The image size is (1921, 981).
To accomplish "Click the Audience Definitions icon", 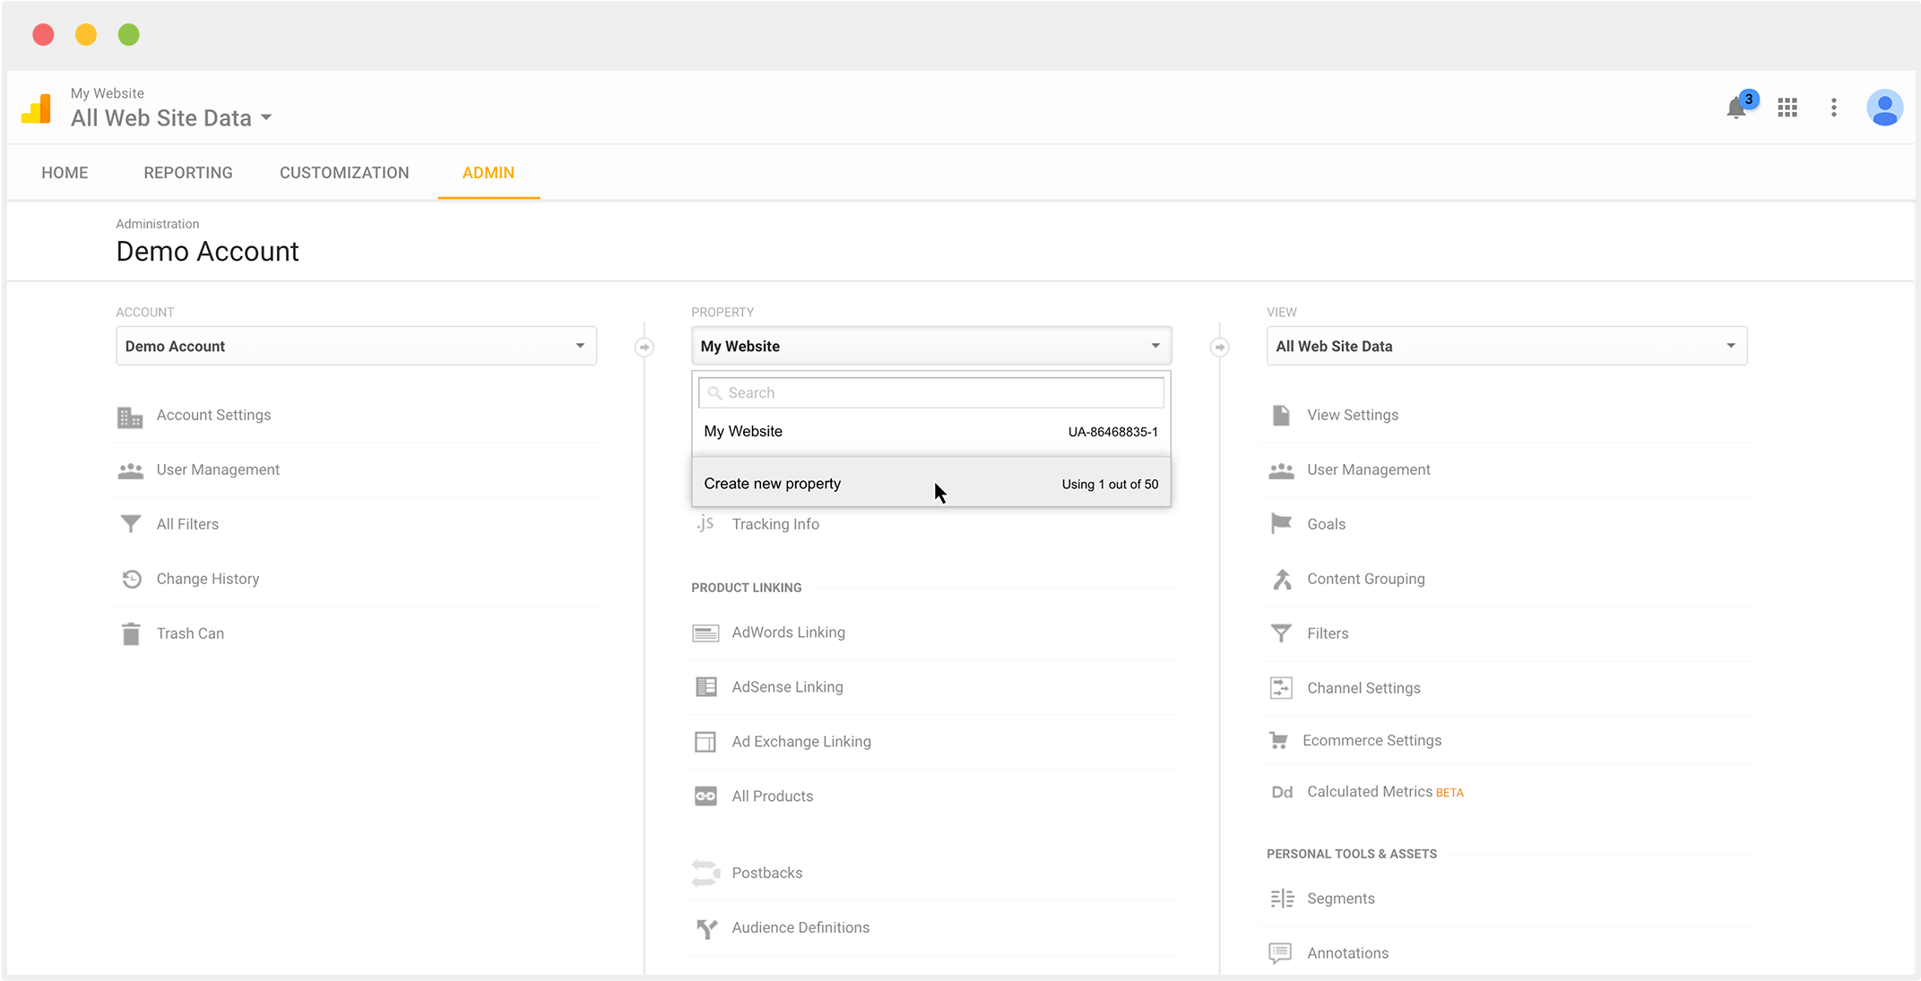I will click(706, 929).
